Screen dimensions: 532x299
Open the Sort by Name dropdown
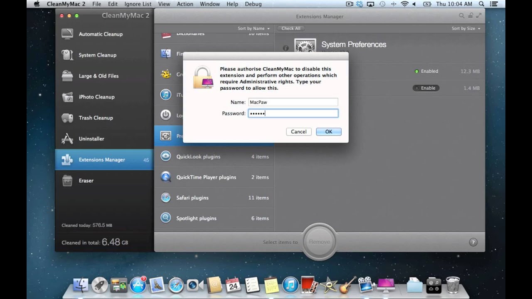(254, 28)
